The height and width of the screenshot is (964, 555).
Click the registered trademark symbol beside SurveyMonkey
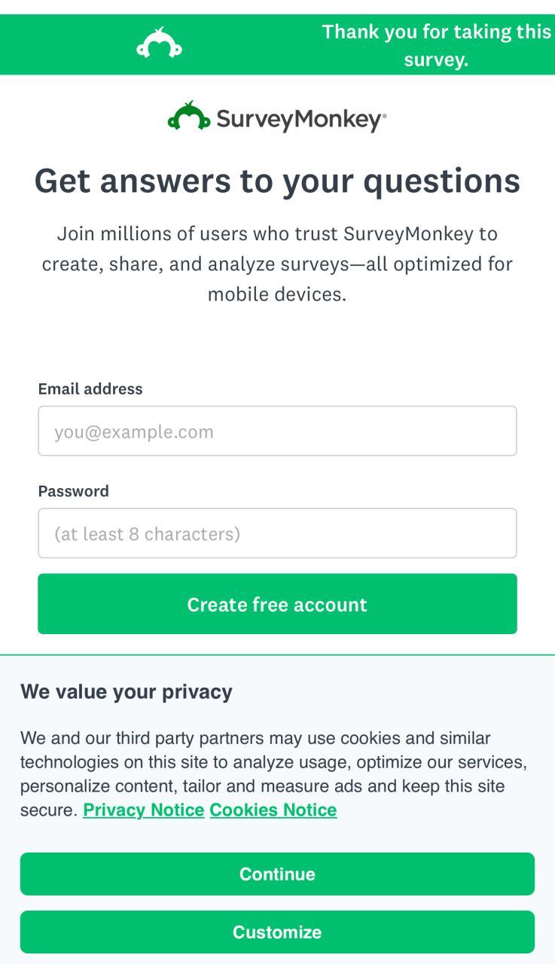tap(385, 117)
